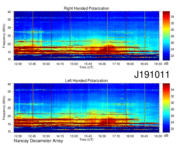The height and width of the screenshot is (144, 177).
Task: Click the 'Nancay Decameter Array' caption
Action: click(x=38, y=141)
